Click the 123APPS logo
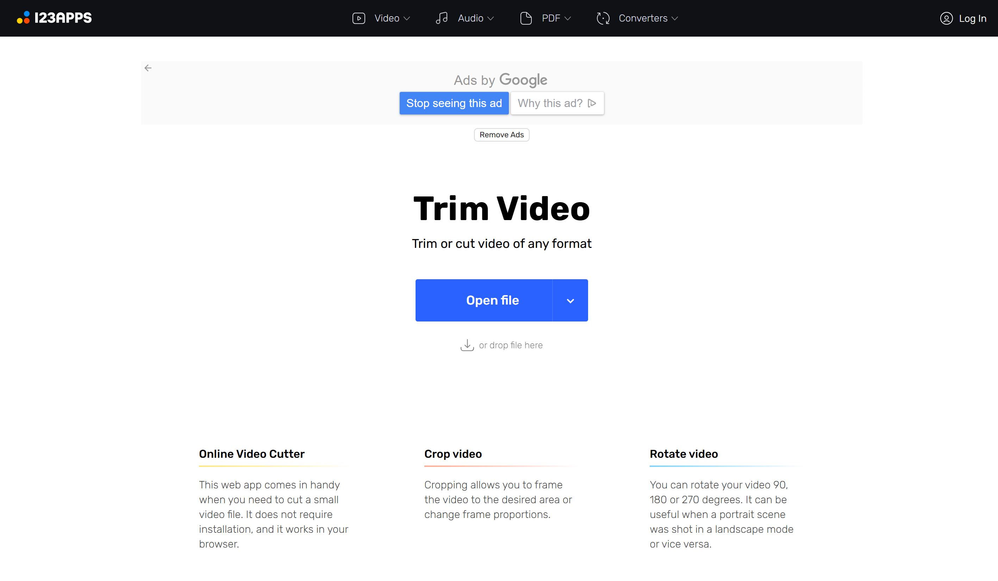 coord(54,17)
